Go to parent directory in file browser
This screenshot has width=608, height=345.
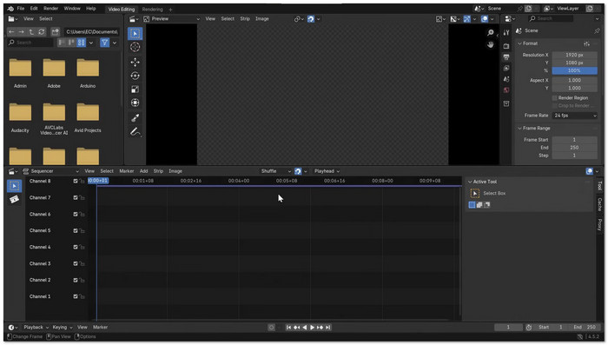(31, 32)
